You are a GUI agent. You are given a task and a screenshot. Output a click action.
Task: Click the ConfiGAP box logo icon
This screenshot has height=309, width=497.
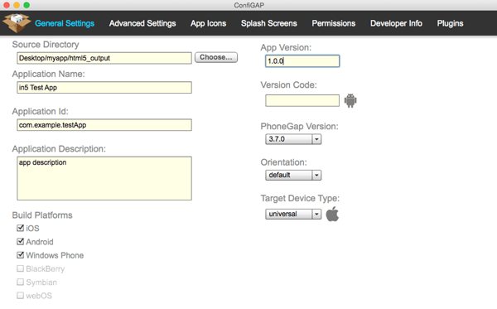[x=17, y=23]
